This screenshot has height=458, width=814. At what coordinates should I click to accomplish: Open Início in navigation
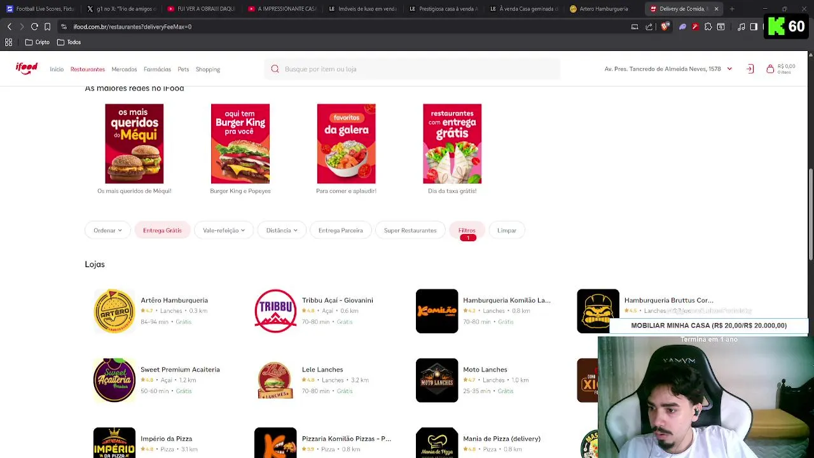pos(57,69)
